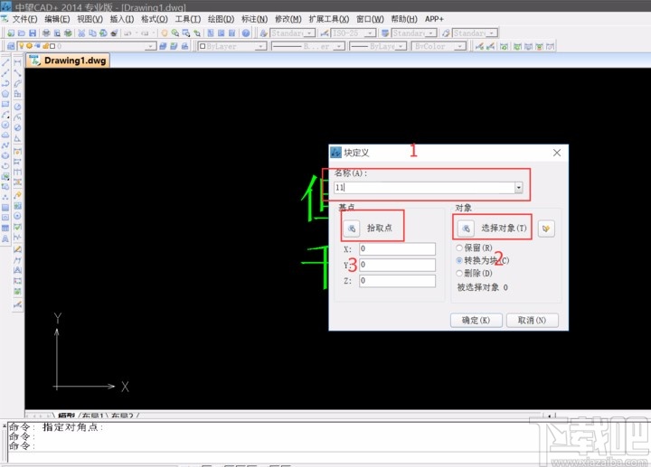The width and height of the screenshot is (651, 467).
Task: Open the 标注(N) Dimension menu
Action: pos(254,19)
